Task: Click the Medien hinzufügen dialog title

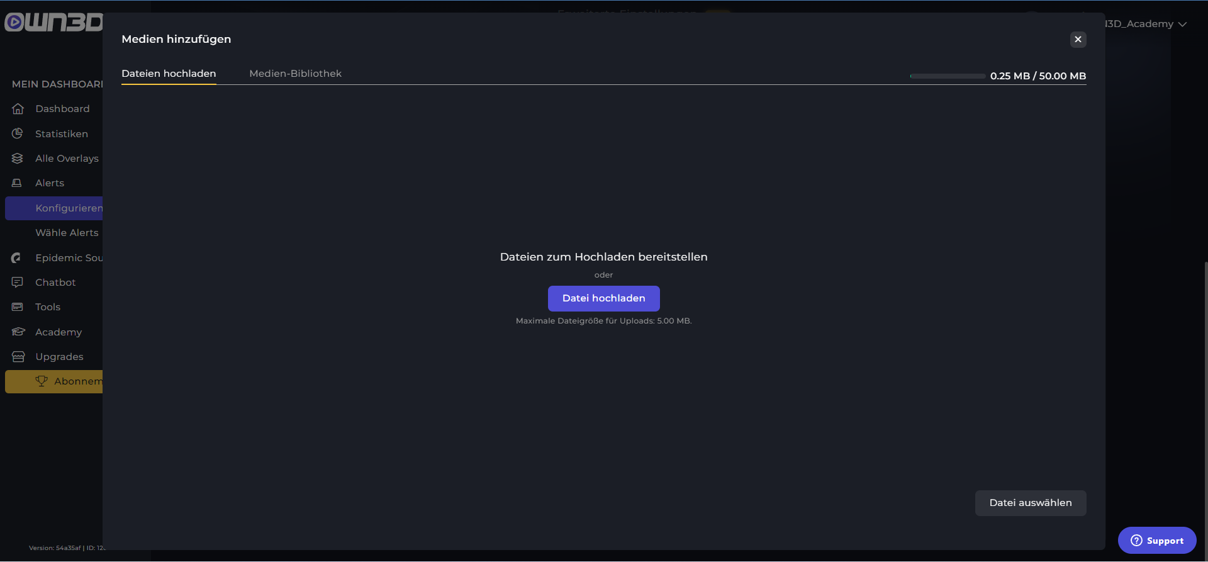Action: (x=176, y=39)
